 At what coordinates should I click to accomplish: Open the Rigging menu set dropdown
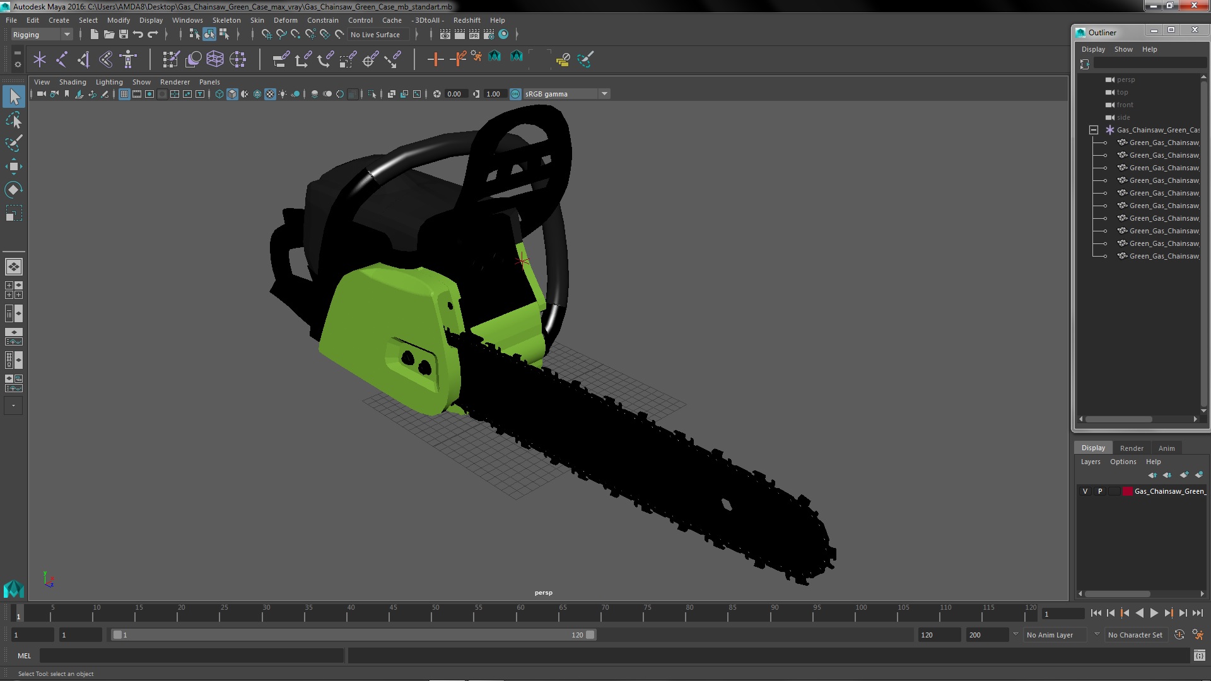66,35
